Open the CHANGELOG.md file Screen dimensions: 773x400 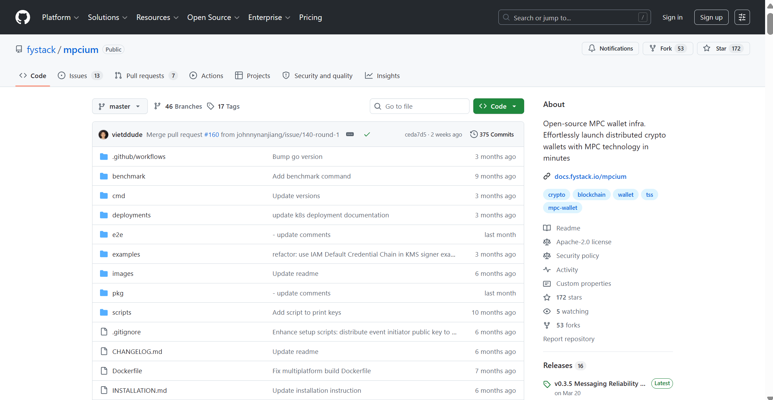click(137, 352)
